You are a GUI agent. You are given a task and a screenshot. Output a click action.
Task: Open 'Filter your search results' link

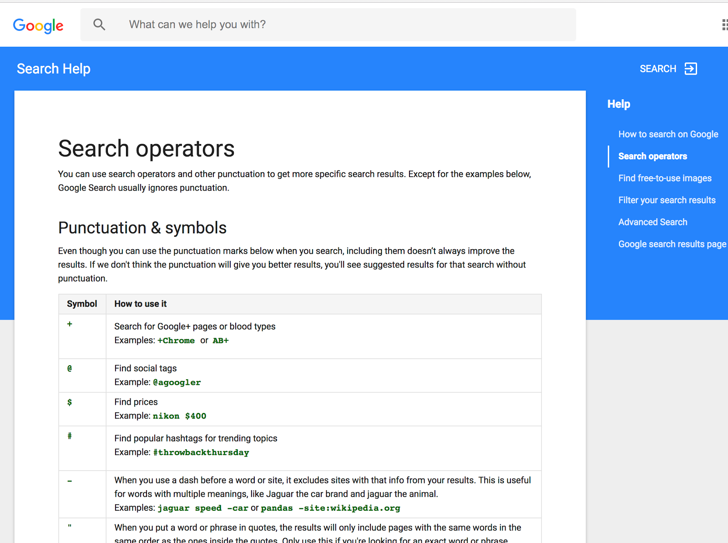pyautogui.click(x=667, y=200)
